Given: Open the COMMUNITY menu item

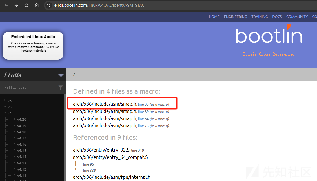Looking at the screenshot, I should click(x=297, y=17).
